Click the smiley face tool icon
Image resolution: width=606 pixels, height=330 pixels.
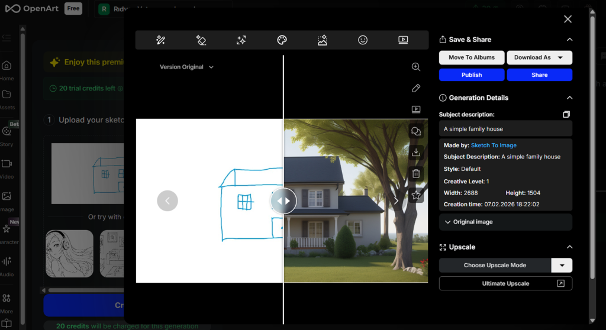(363, 40)
